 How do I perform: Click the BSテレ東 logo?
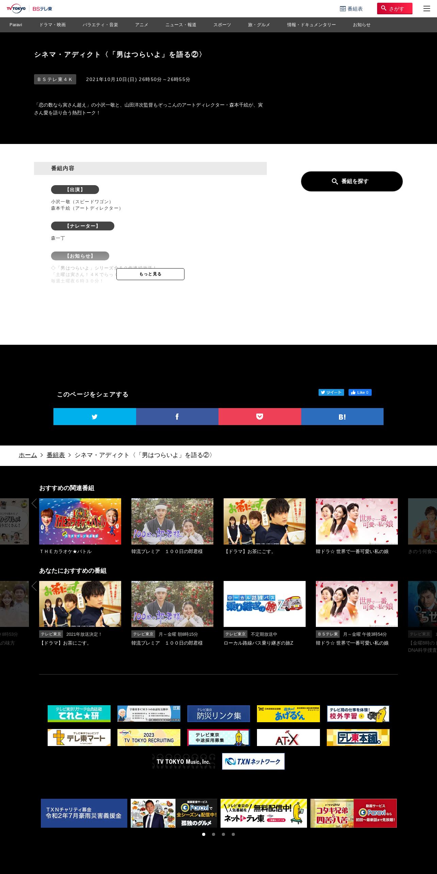point(42,9)
